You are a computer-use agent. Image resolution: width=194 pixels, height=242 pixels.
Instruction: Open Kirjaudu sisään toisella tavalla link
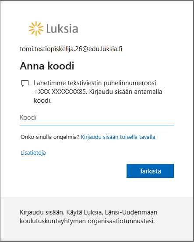click(x=118, y=137)
